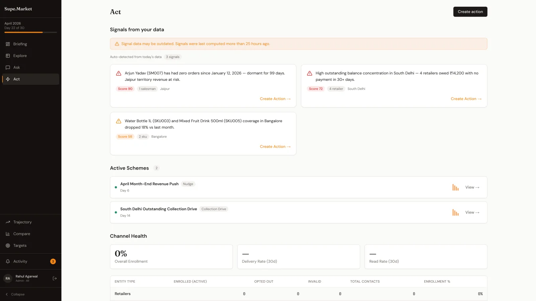
Task: Collapse the left sidebar
Action: [15, 294]
